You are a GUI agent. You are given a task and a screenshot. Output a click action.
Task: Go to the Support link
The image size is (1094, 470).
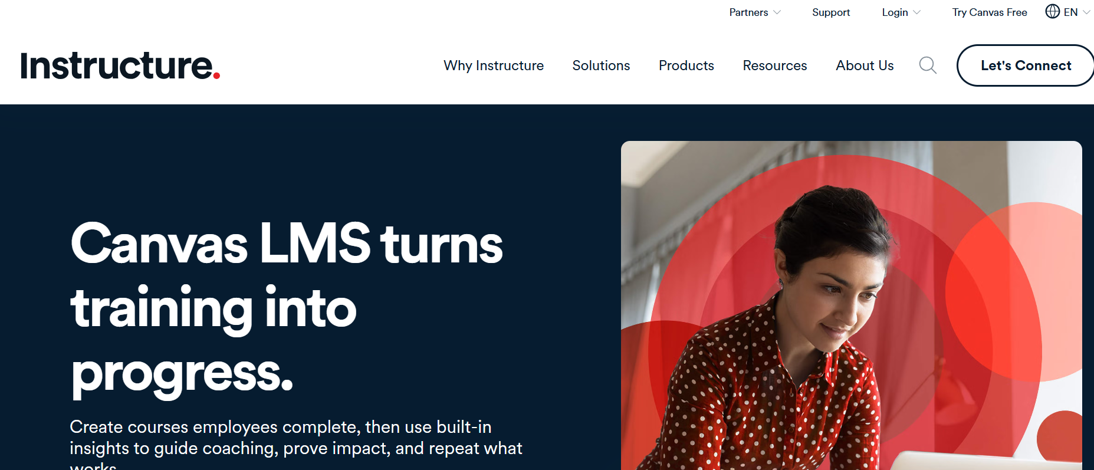(x=831, y=12)
